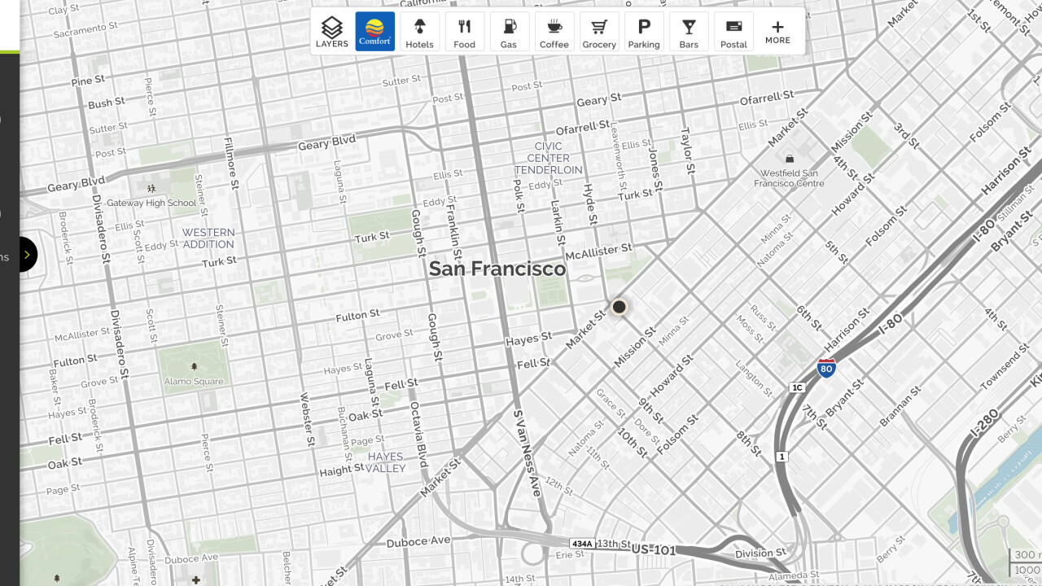Click the blue I-80 interstate shield

point(826,369)
